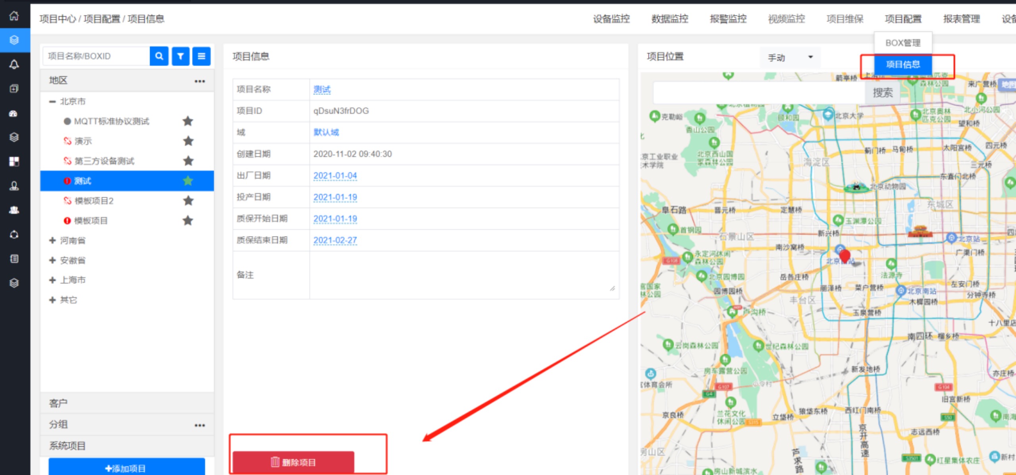The image size is (1016, 475).
Task: Expand the 河南省 tree node
Action: (x=52, y=240)
